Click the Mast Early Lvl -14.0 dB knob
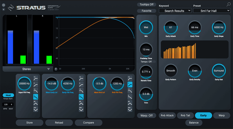Image resolution: width=233 pixels, height=129 pixels. tap(52, 84)
